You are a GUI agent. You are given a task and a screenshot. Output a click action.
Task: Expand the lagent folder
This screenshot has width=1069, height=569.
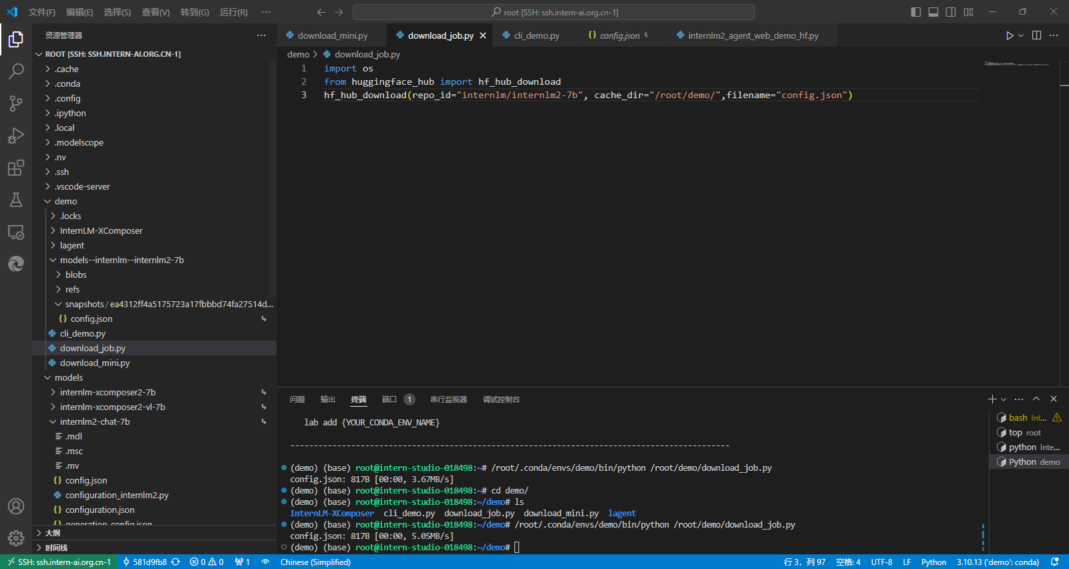coord(71,245)
